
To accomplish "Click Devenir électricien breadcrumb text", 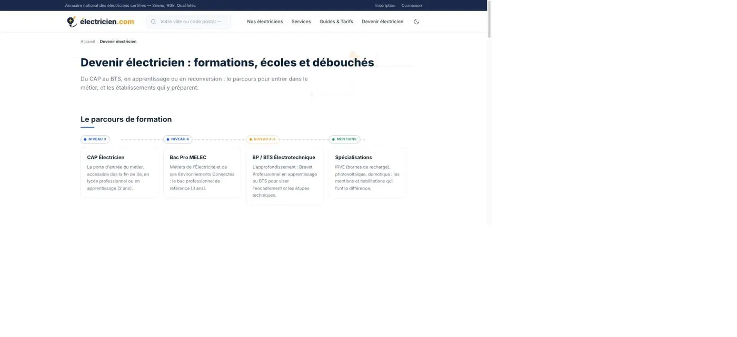I will coord(118,42).
